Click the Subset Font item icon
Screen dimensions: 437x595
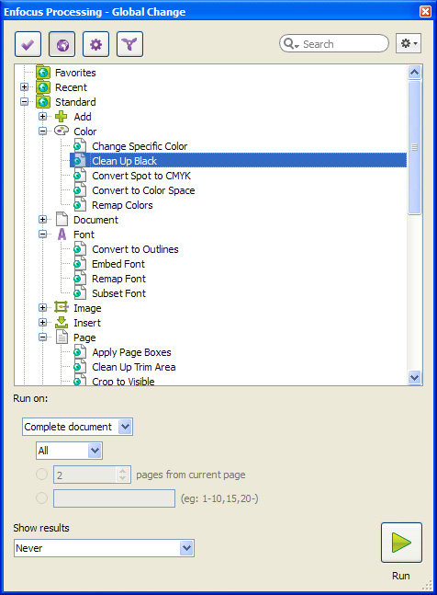pos(80,293)
